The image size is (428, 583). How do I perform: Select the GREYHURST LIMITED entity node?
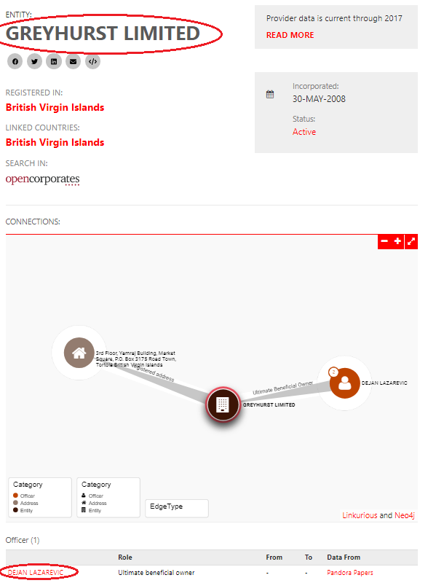pos(223,404)
